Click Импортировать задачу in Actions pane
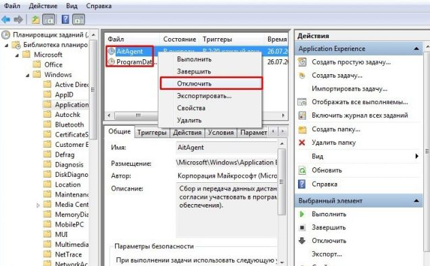 [350, 89]
